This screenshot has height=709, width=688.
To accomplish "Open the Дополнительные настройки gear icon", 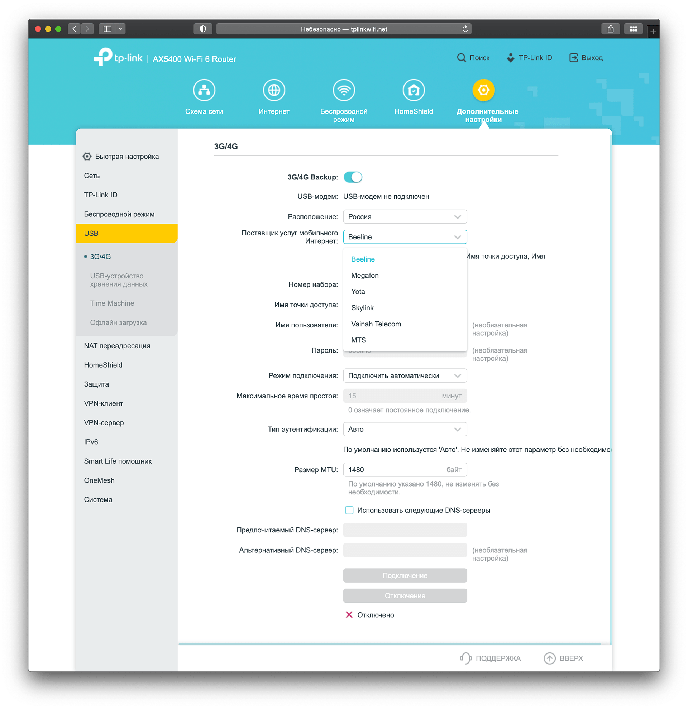I will tap(483, 90).
